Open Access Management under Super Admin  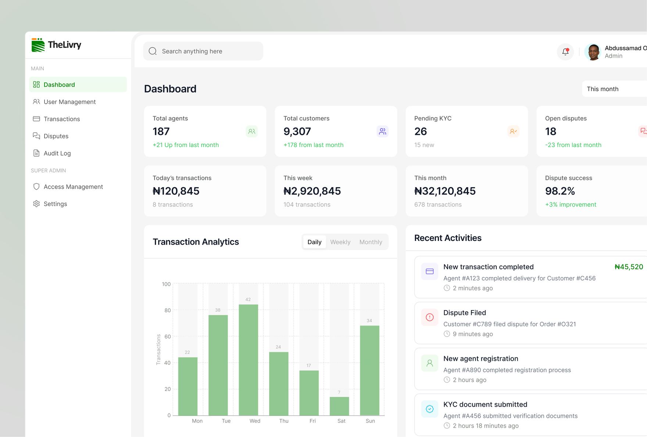[78, 186]
